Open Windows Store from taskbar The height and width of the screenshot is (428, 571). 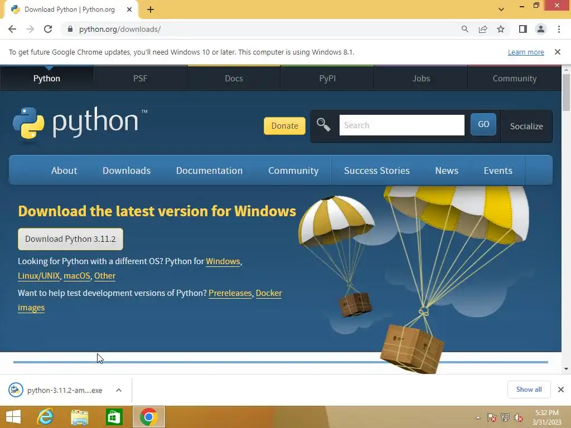coord(114,417)
